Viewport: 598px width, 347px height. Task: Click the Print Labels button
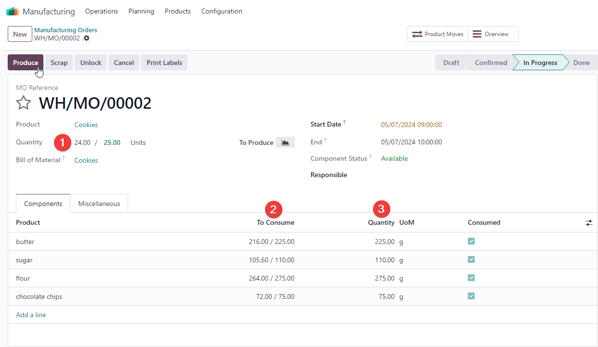[164, 63]
